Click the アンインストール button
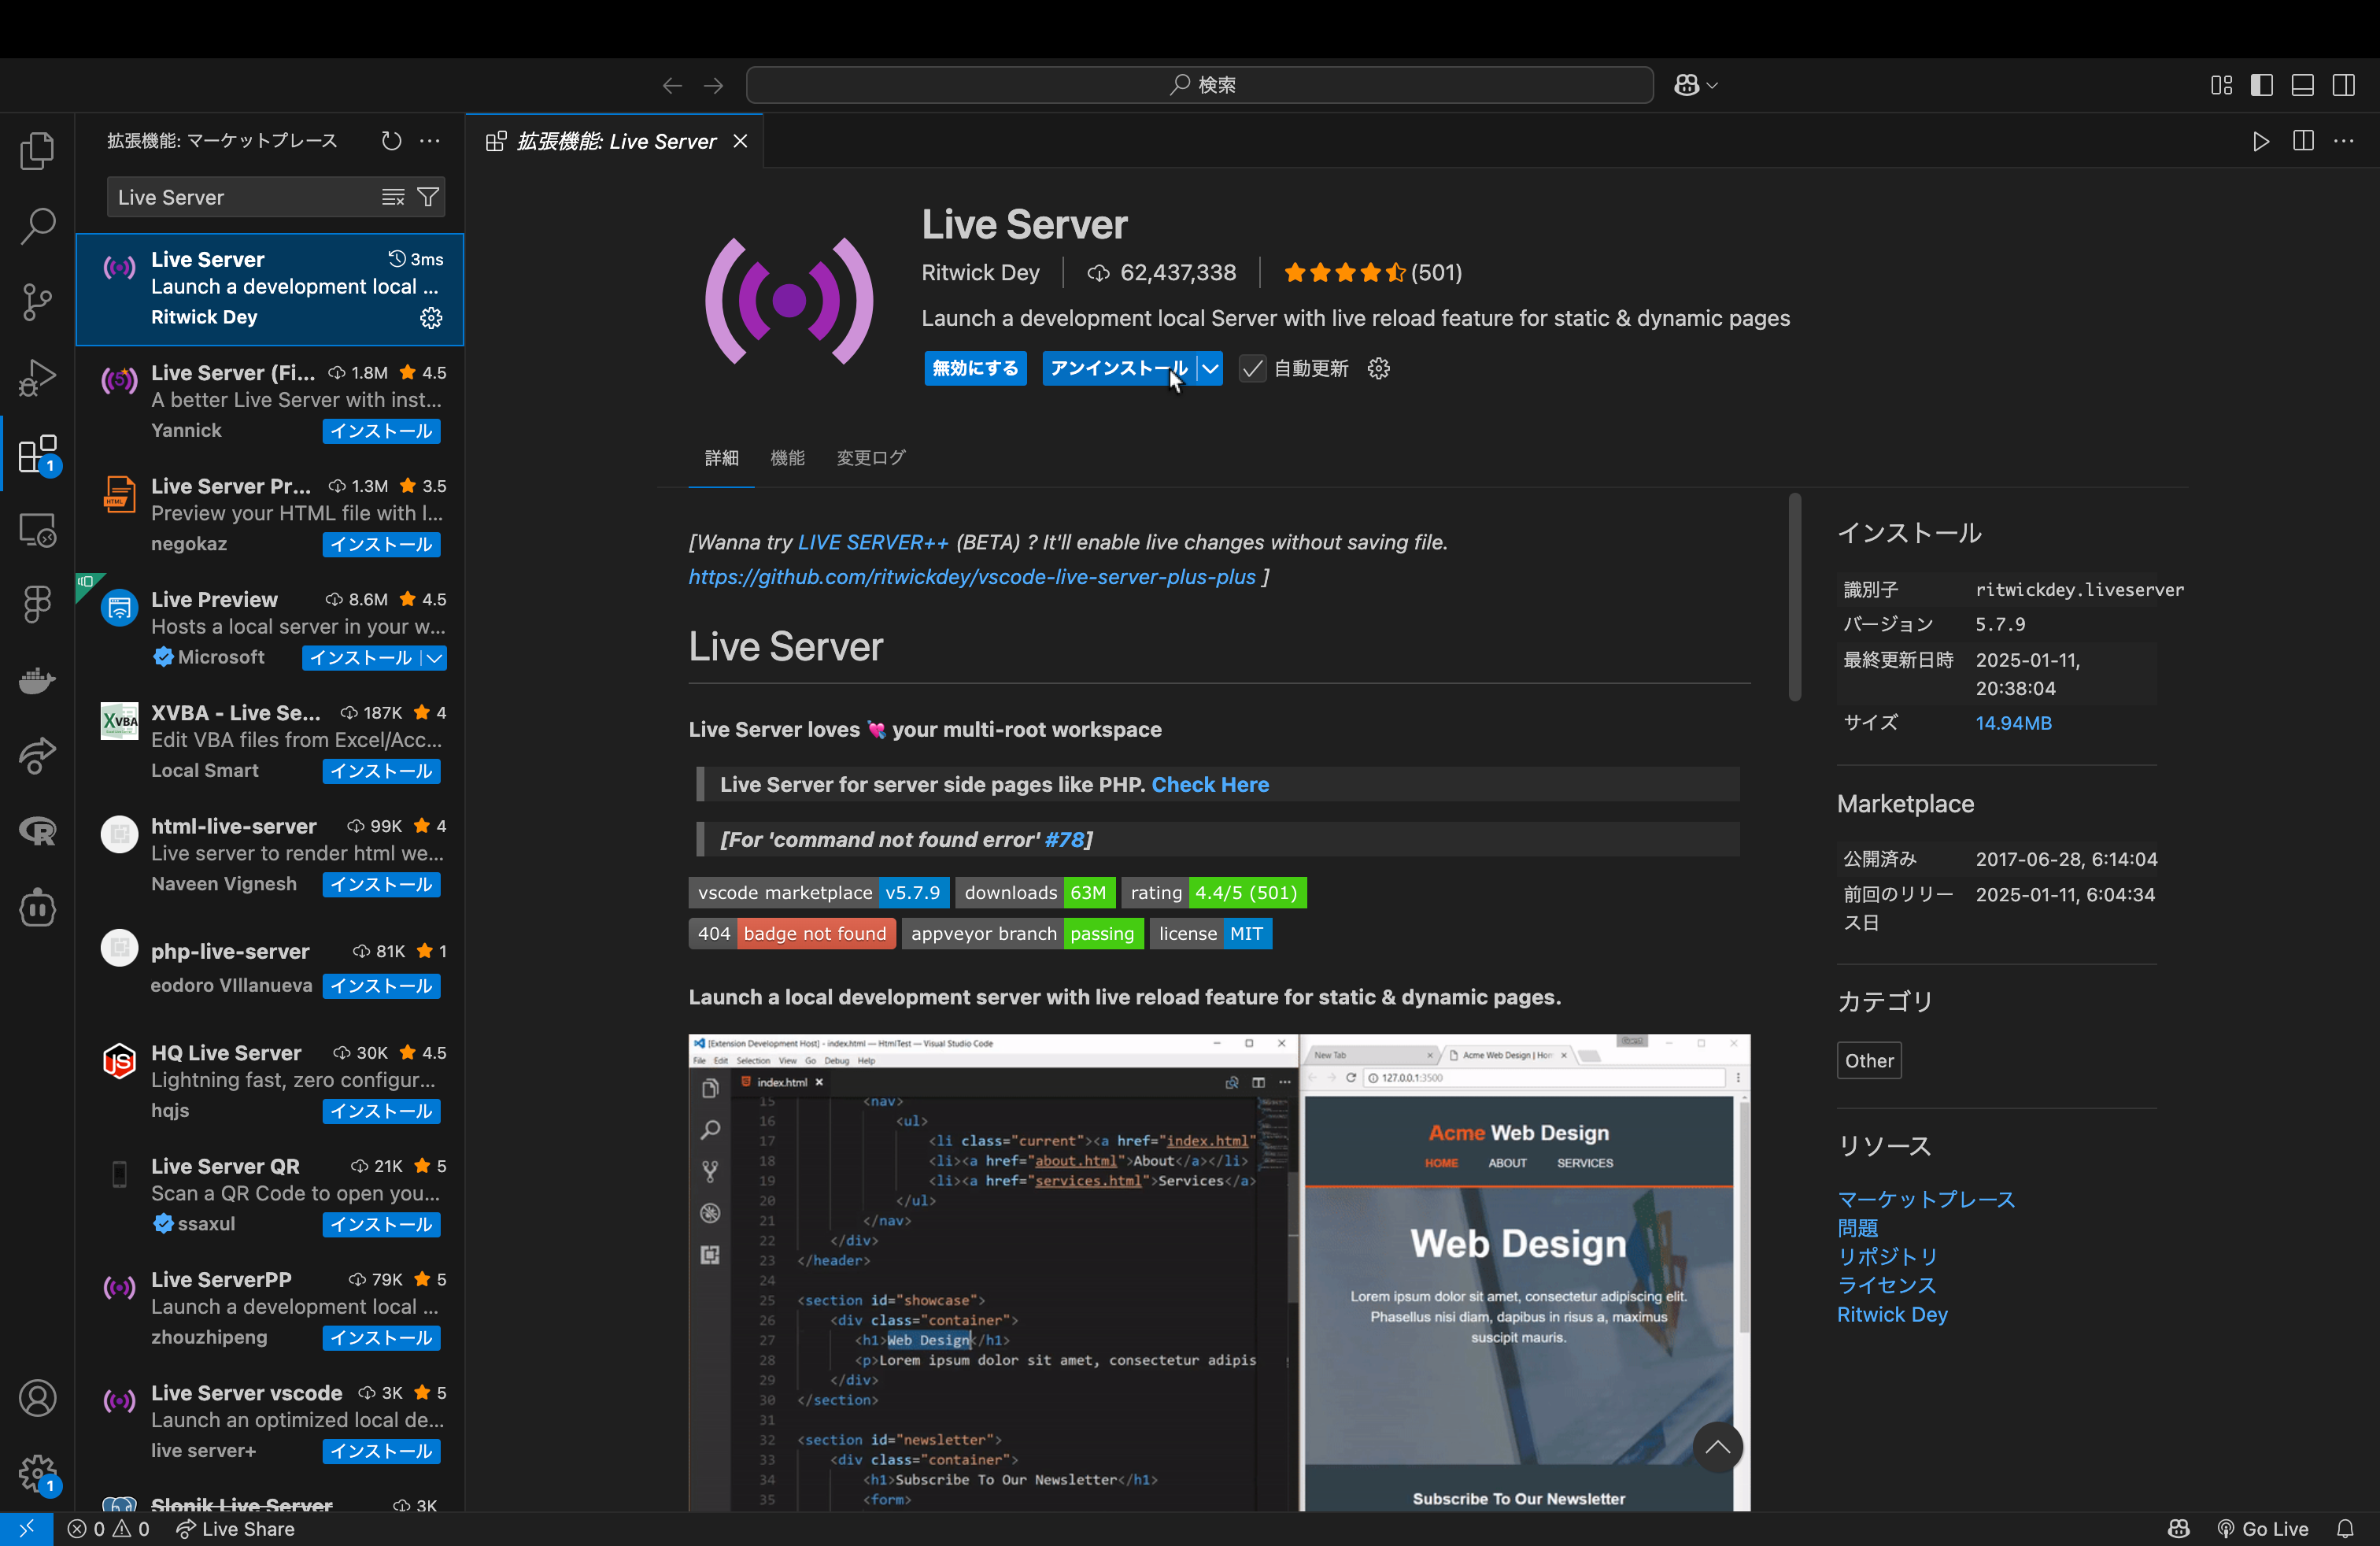 tap(1119, 368)
